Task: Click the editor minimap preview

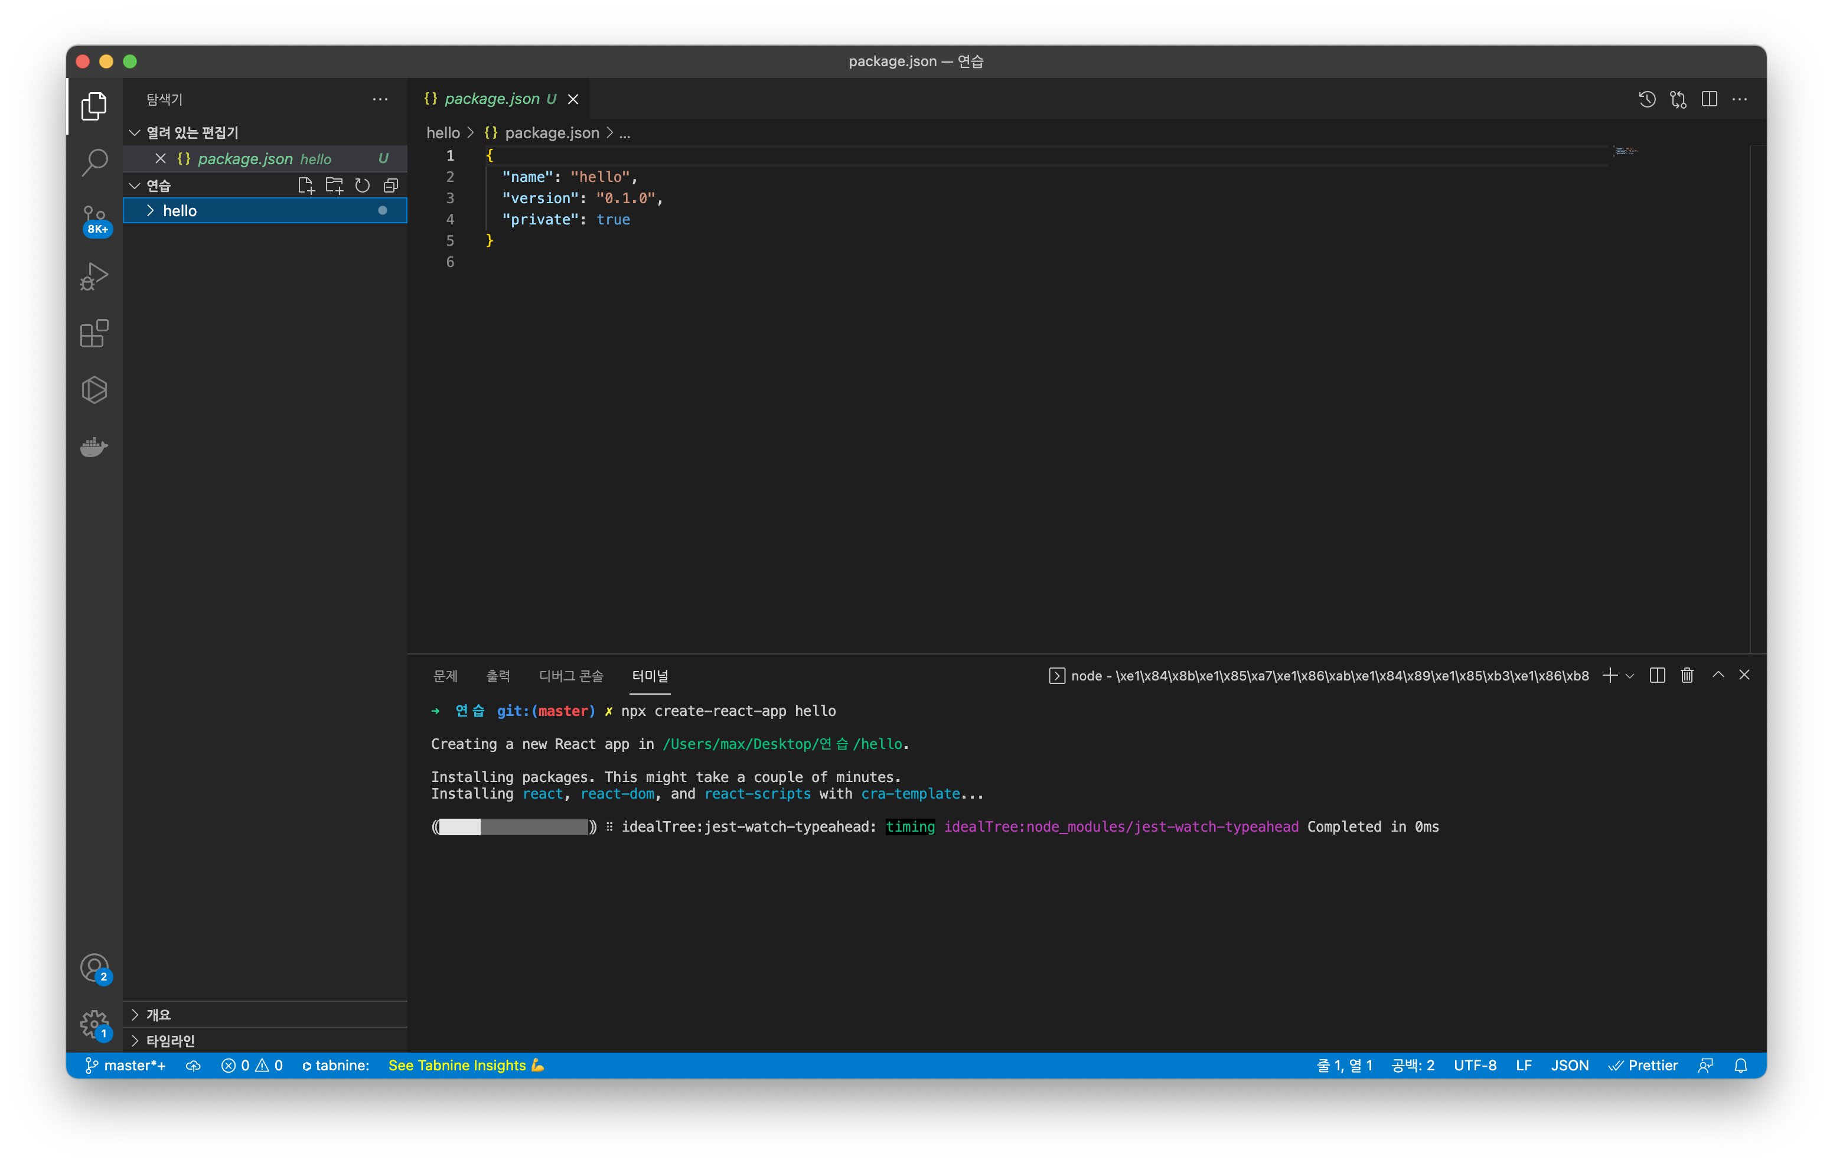Action: (x=1625, y=152)
